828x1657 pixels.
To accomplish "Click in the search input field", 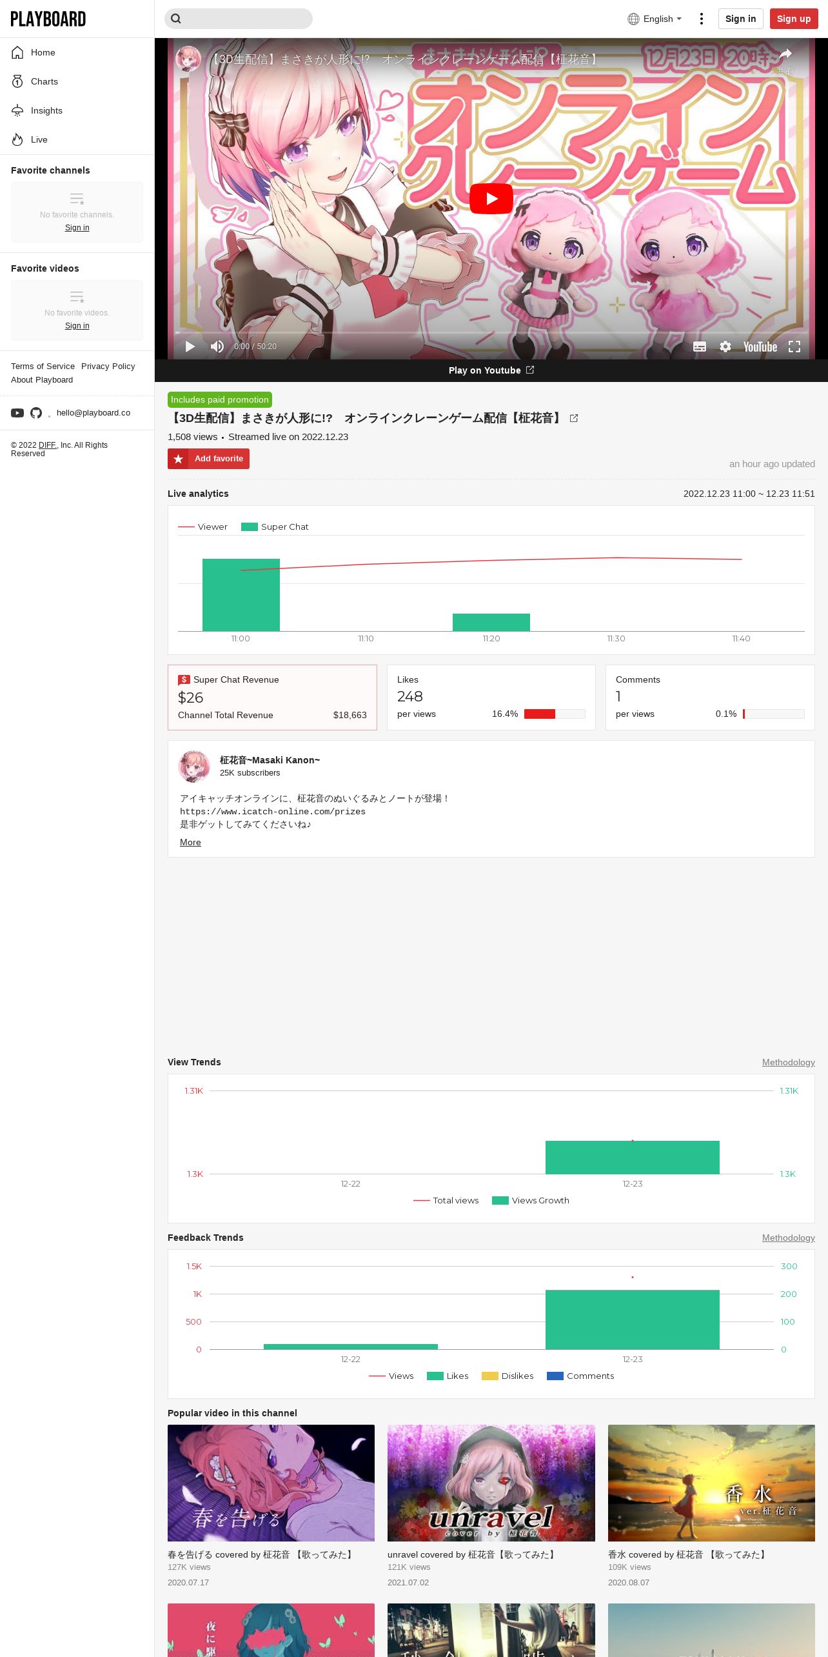I will (238, 19).
